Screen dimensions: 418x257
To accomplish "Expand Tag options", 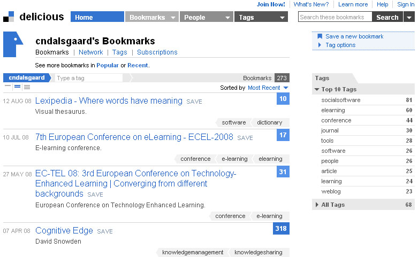I will pyautogui.click(x=320, y=45).
